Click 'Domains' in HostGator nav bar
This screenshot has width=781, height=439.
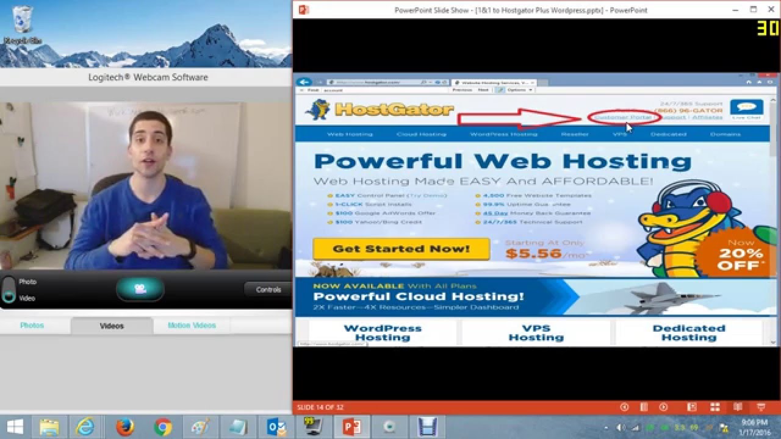point(725,134)
